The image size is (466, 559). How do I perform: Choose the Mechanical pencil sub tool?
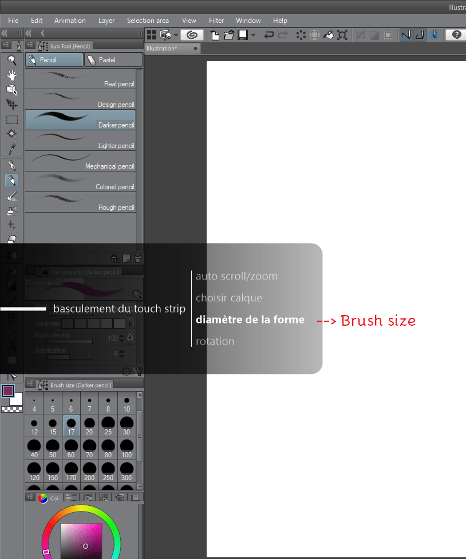coord(80,161)
